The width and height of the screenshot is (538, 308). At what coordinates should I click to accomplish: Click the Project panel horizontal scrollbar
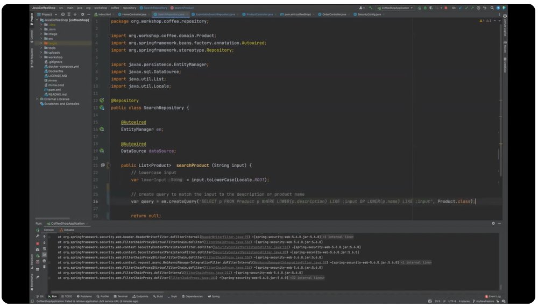(x=53, y=218)
